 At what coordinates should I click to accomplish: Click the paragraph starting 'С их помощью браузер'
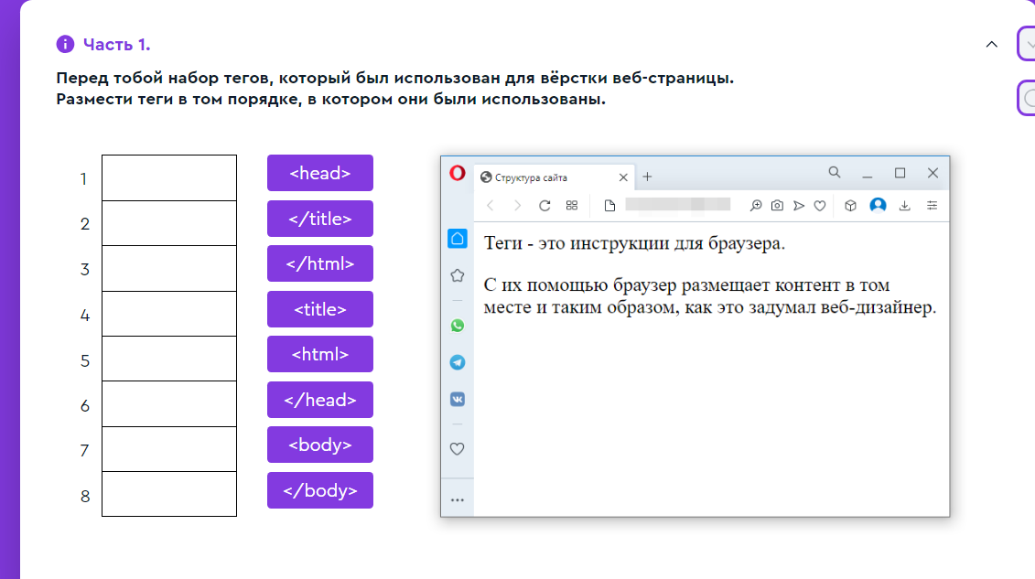[709, 296]
